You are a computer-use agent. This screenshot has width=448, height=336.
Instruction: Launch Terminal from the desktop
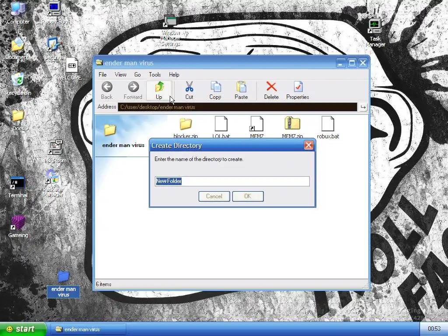coord(17,187)
